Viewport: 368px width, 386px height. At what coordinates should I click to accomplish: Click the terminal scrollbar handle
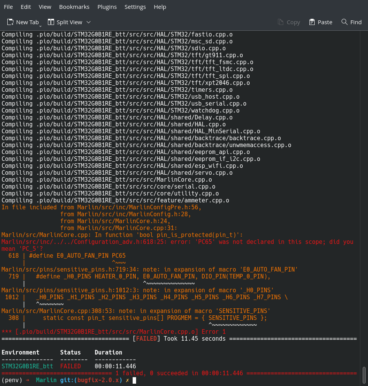[x=364, y=376]
